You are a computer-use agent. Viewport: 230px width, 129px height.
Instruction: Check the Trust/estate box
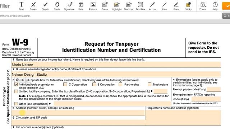pos(149,85)
